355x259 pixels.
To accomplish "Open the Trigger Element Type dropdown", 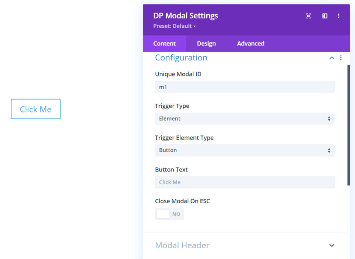I will pyautogui.click(x=245, y=151).
